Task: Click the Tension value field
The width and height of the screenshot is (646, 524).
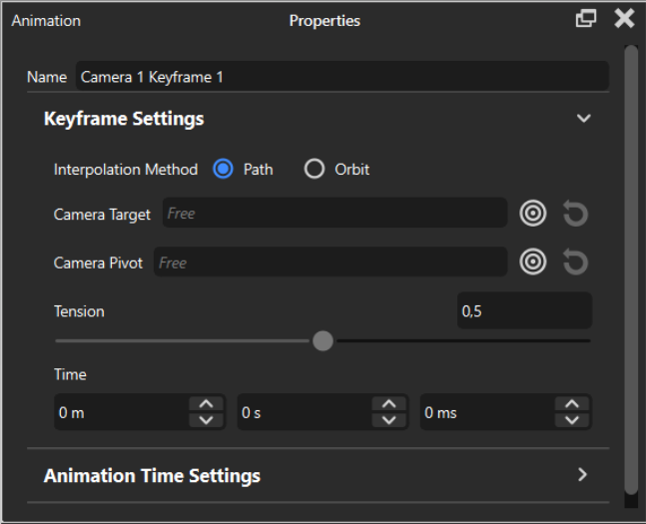Action: click(x=523, y=311)
